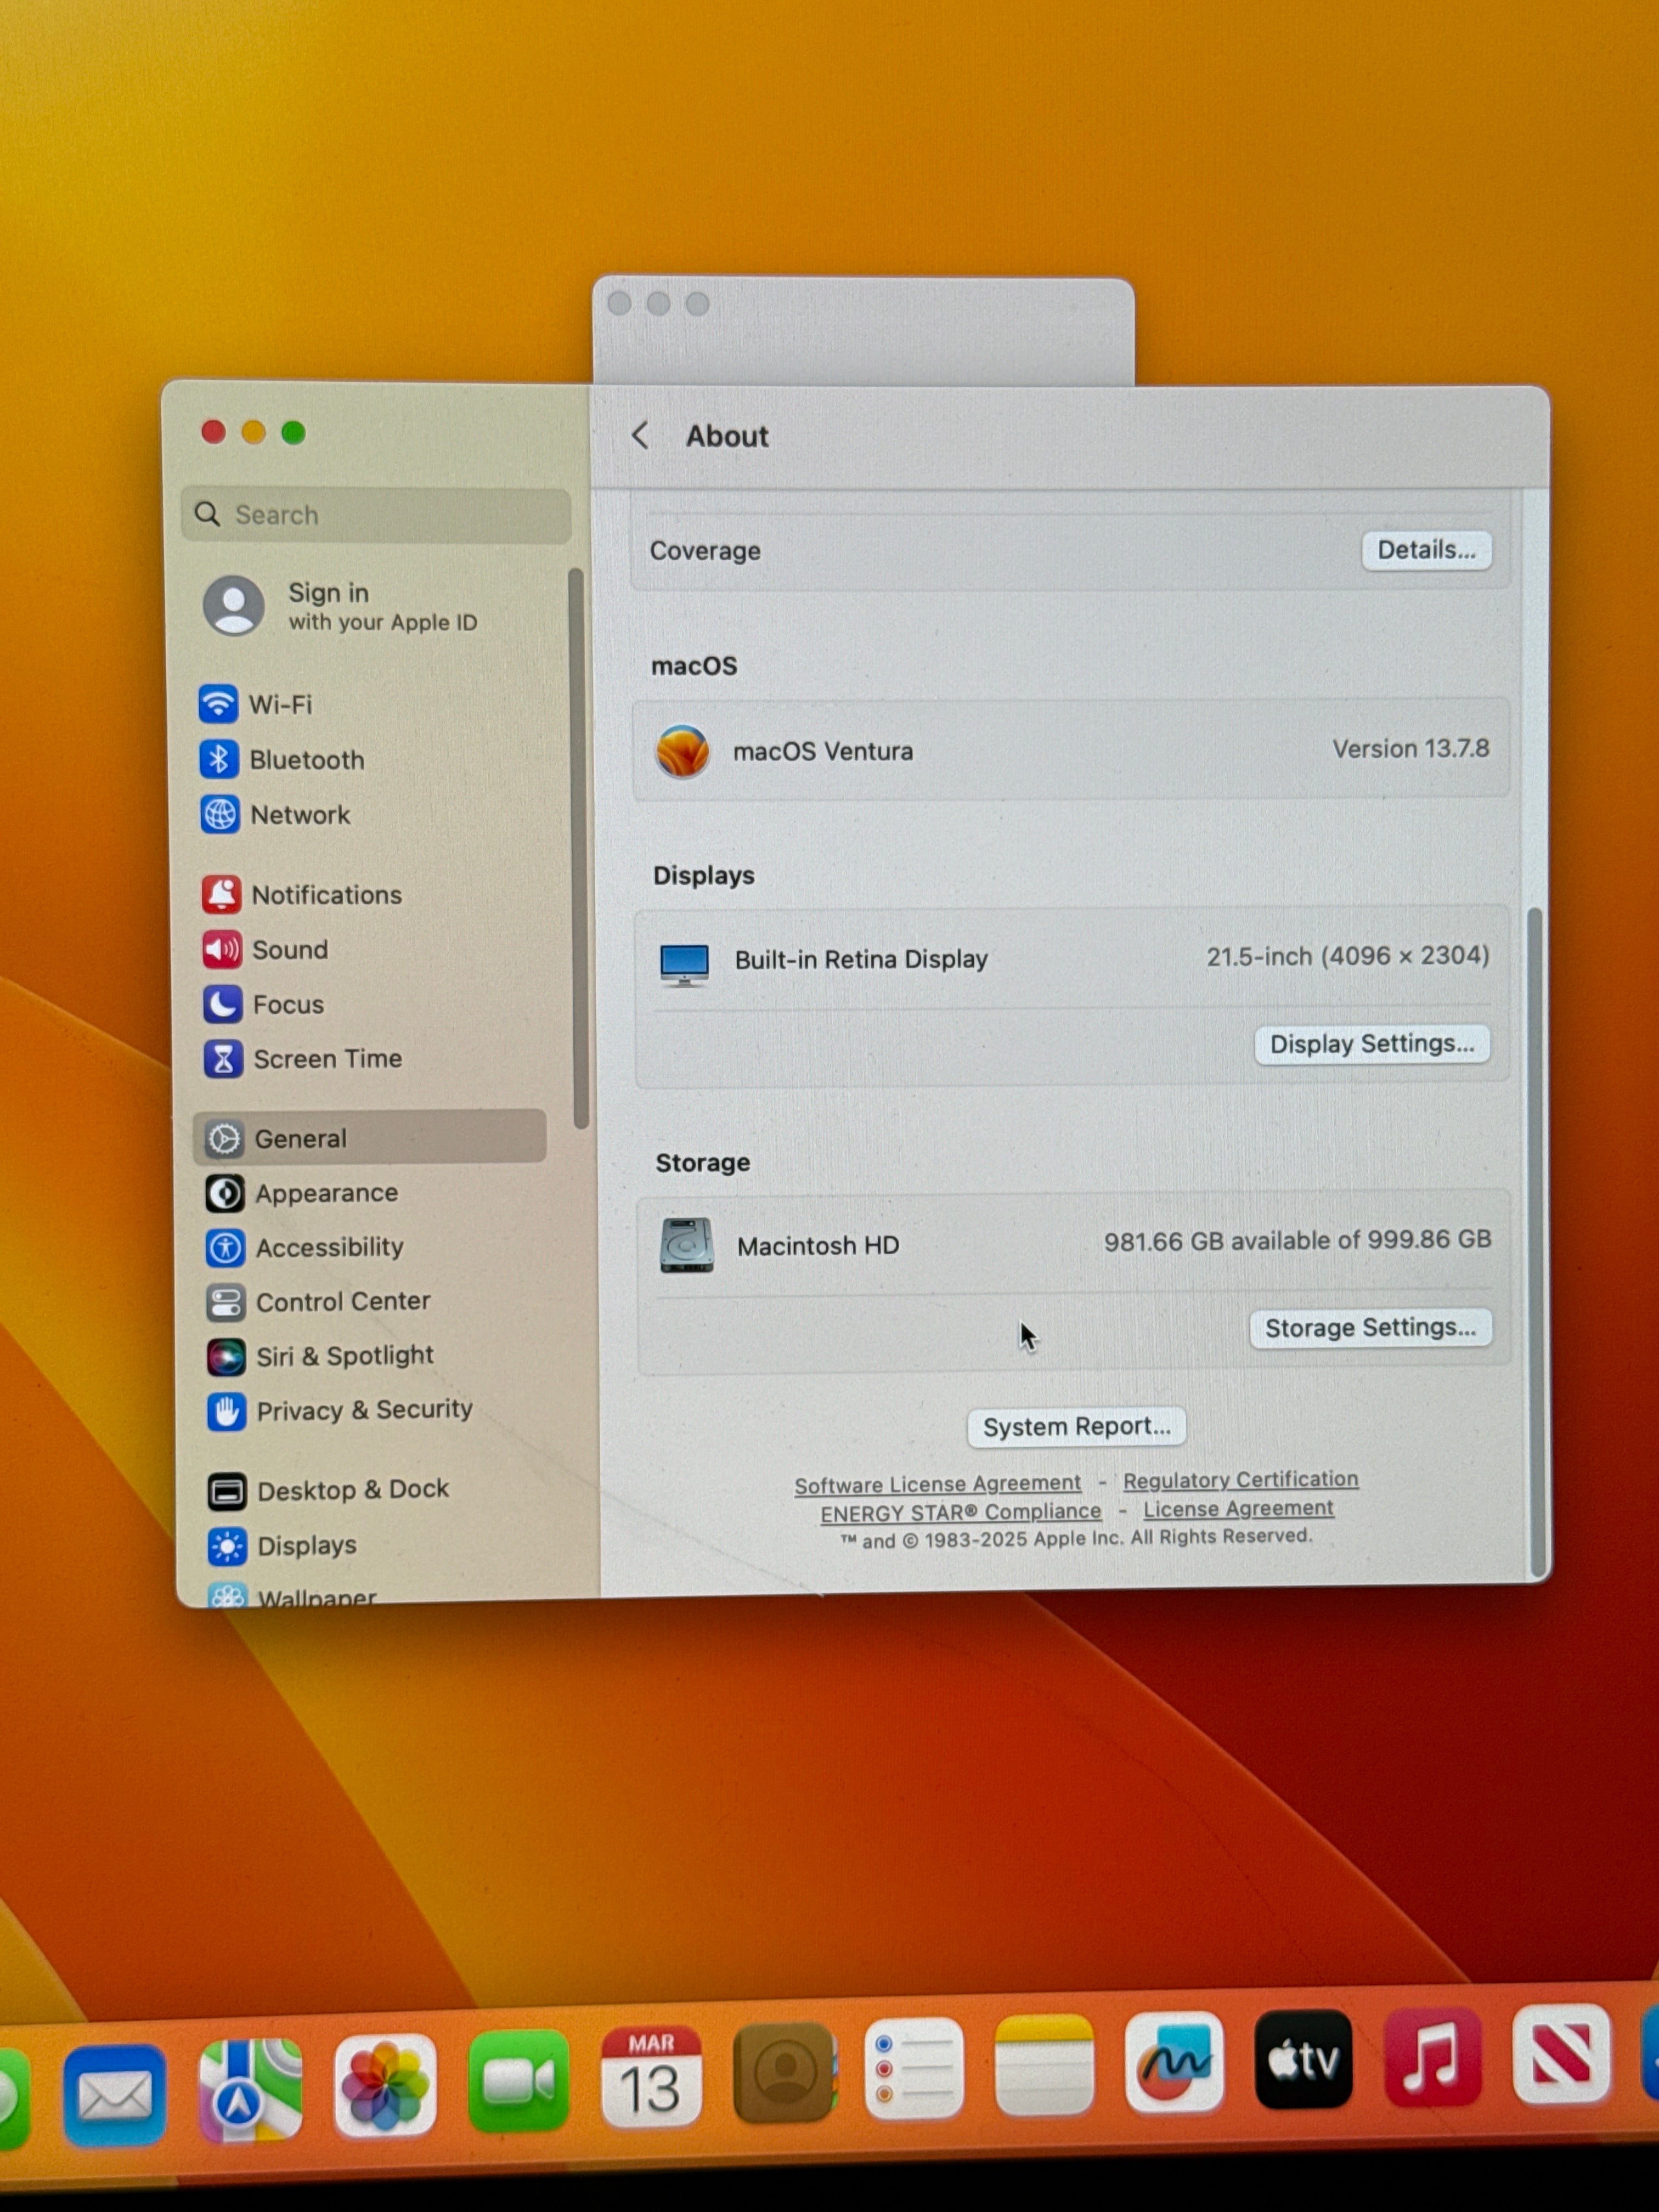1659x2212 pixels.
Task: Go back from the About page
Action: [x=641, y=436]
